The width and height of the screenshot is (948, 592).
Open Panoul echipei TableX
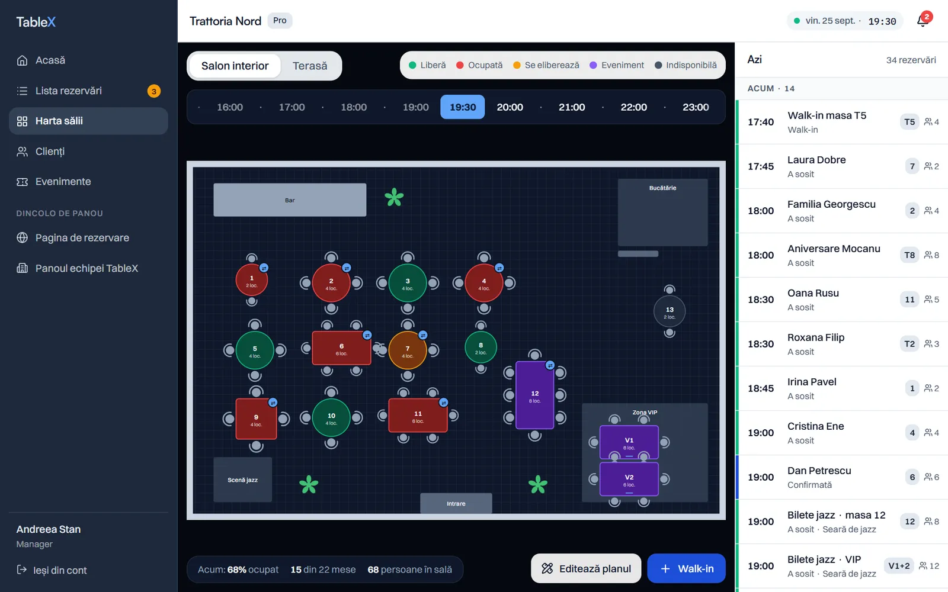(x=88, y=268)
